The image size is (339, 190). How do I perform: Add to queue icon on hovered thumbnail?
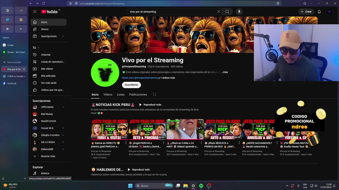click(200, 128)
